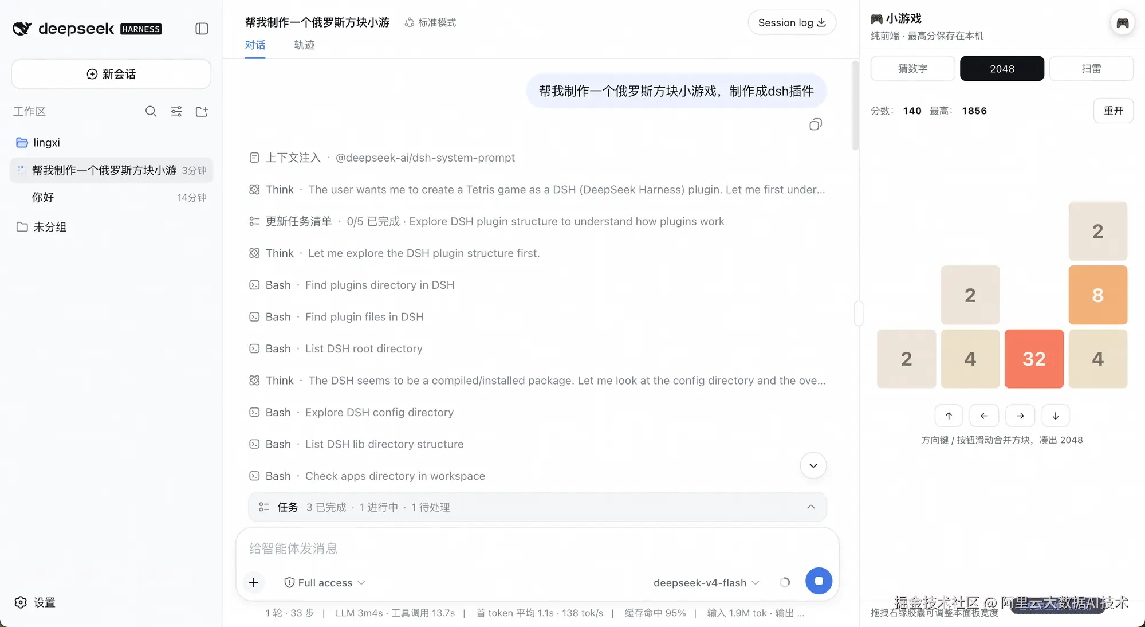Screen dimensions: 1145x627
Task: Click the conversation scrollbar thumb
Action: [x=855, y=105]
